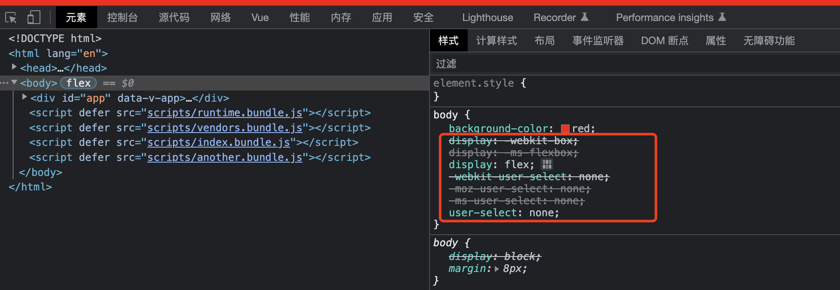
Task: Click the -moz-user-select: none declaration
Action: pyautogui.click(x=520, y=189)
